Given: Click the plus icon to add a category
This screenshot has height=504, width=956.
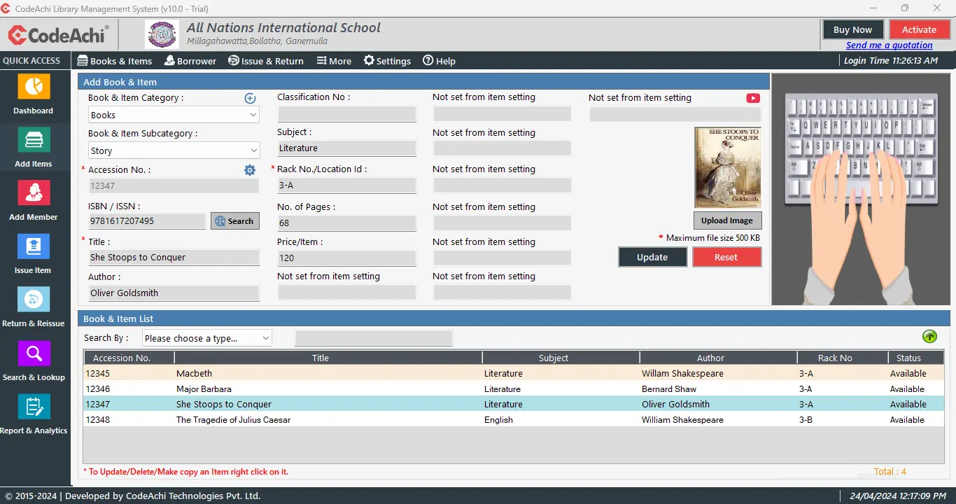Looking at the screenshot, I should (250, 98).
